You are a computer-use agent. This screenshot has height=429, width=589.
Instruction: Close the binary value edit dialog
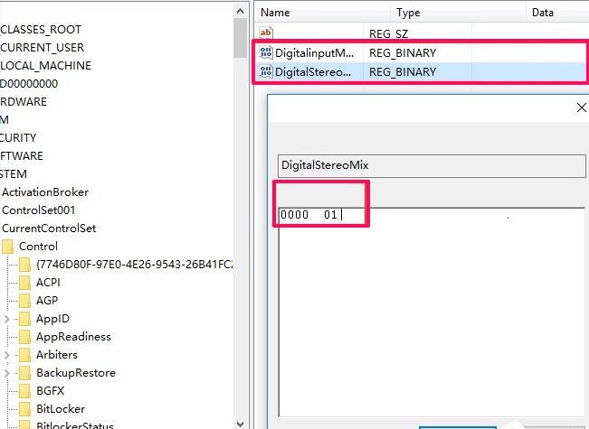click(x=582, y=107)
